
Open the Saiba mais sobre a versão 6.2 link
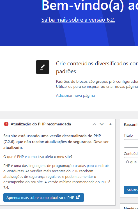point(78,20)
